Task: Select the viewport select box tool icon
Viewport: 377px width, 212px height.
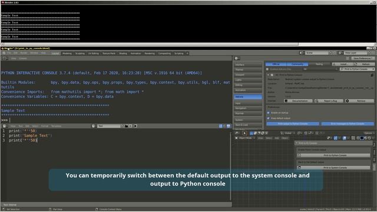Action: [244, 133]
